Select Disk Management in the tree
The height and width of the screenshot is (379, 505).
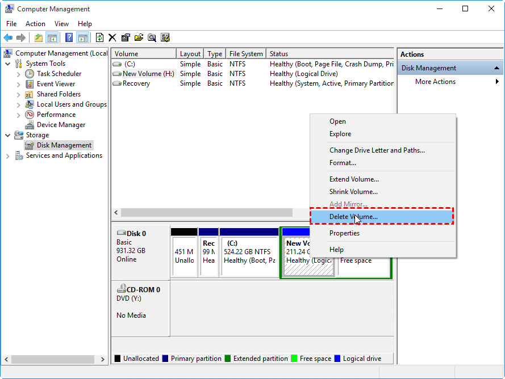(64, 145)
